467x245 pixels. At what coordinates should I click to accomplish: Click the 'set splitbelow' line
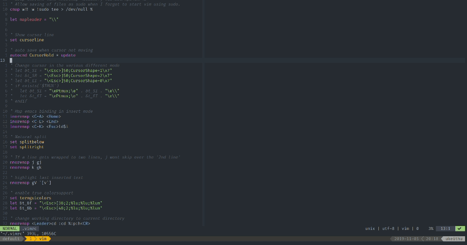click(27, 142)
